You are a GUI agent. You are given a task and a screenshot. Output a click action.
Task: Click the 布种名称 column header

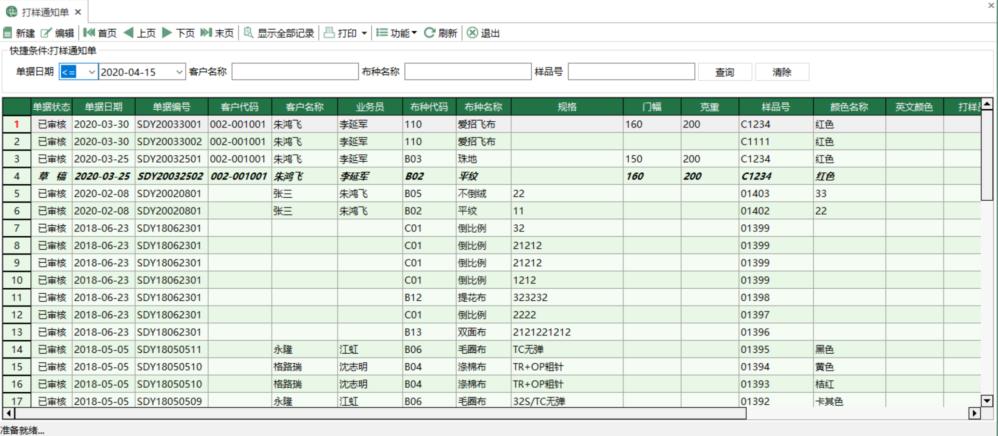pyautogui.click(x=484, y=107)
